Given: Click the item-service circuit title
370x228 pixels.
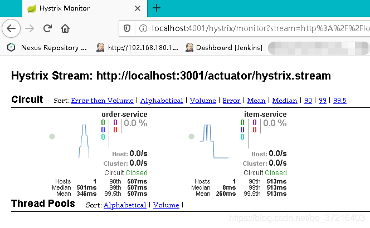Looking at the screenshot, I should [265, 114].
